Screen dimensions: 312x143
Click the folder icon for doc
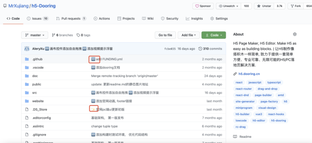click(x=27, y=76)
